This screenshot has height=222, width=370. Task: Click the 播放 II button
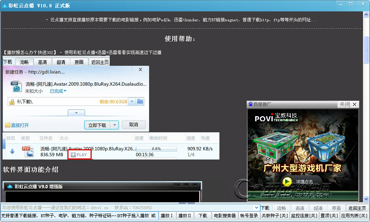(184, 216)
